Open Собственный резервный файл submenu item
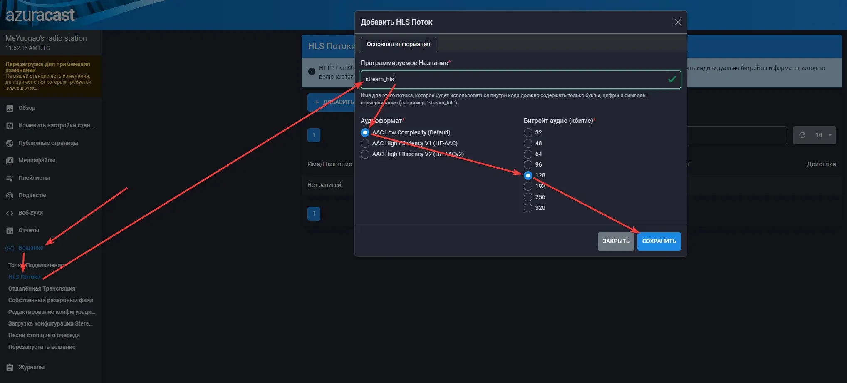The height and width of the screenshot is (383, 847). 51,301
